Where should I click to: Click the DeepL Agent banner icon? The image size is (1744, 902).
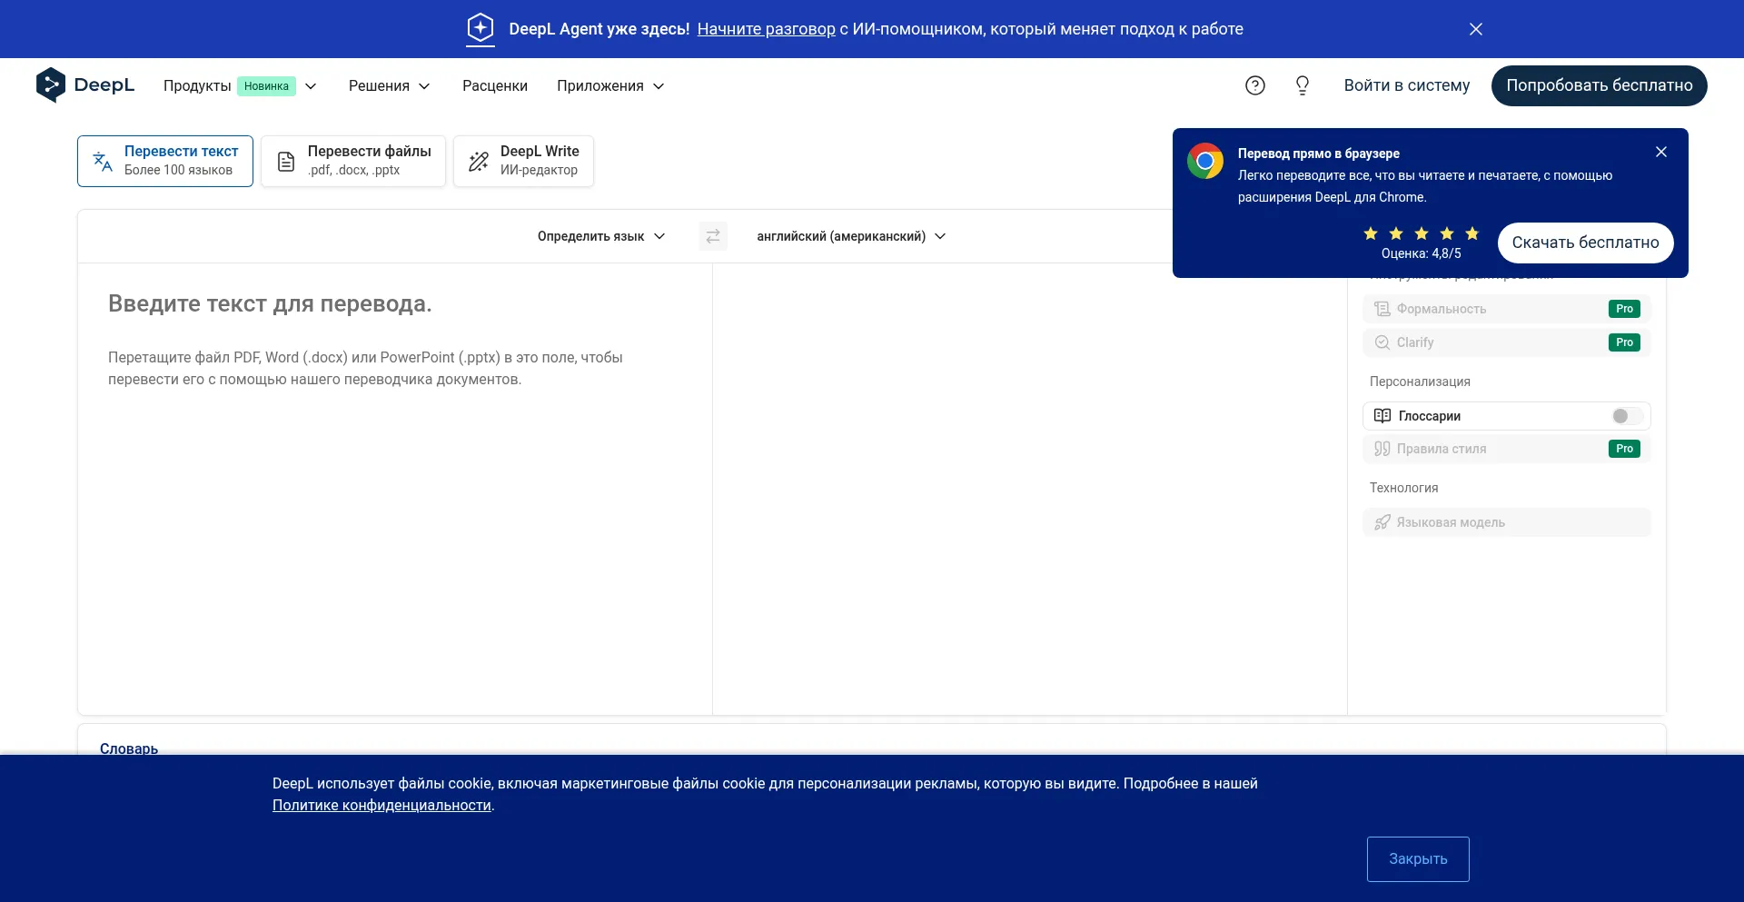pyautogui.click(x=481, y=29)
